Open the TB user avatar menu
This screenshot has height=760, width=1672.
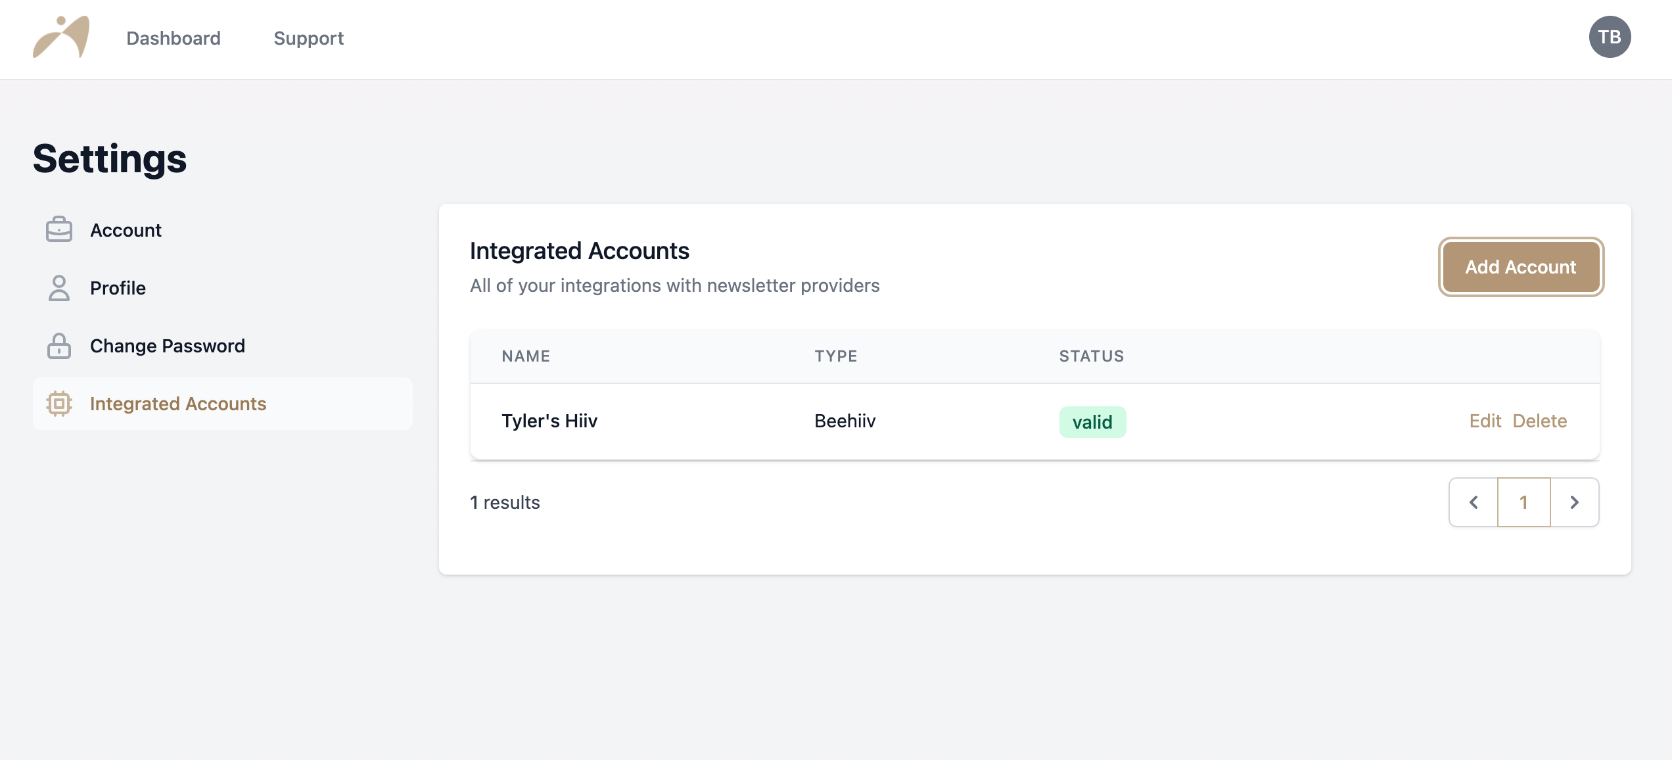pos(1610,37)
